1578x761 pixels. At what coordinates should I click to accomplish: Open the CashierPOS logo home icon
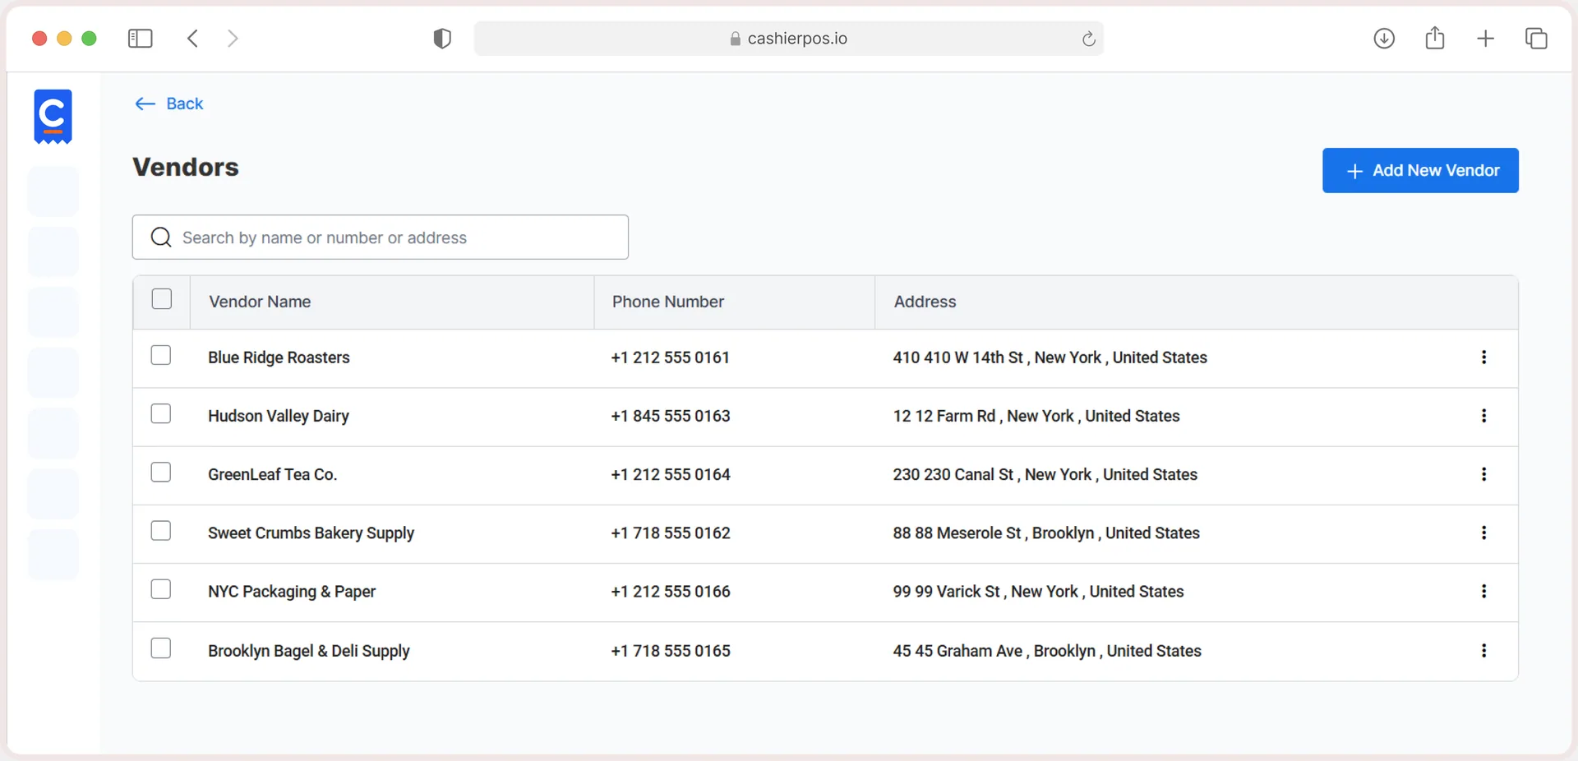pos(53,117)
